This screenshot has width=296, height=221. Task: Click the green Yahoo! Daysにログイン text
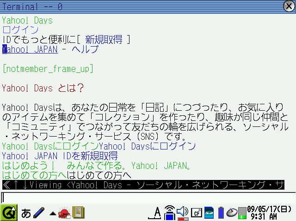pyautogui.click(x=50, y=146)
